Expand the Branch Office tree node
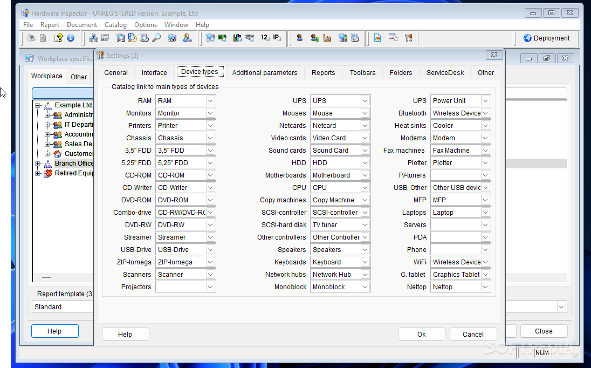The width and height of the screenshot is (591, 368). tap(37, 163)
